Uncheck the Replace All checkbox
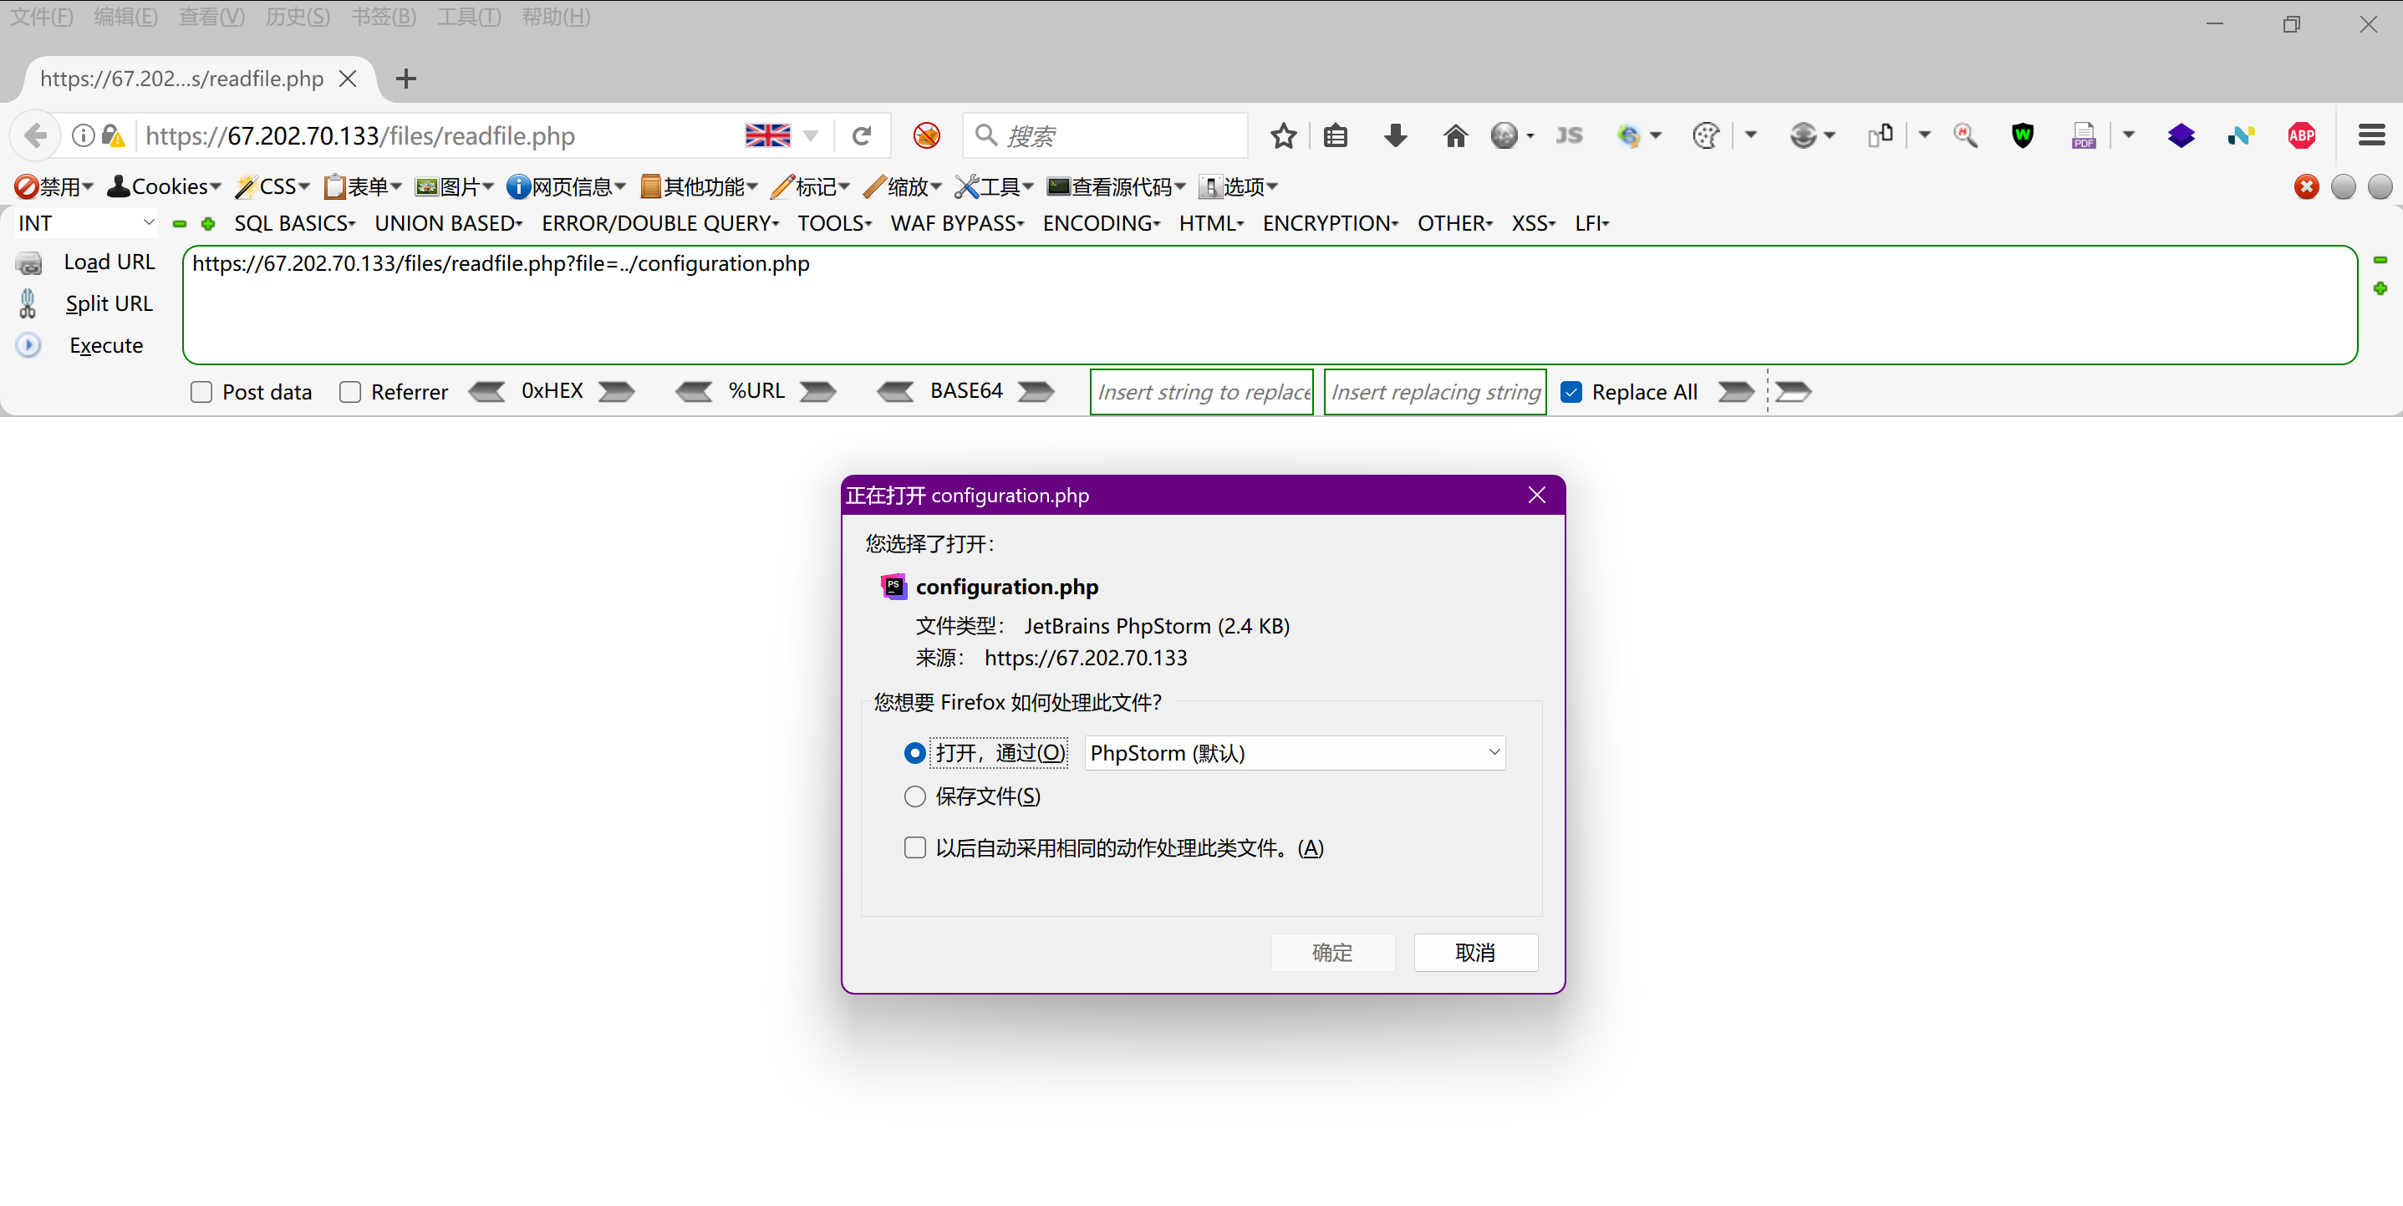This screenshot has height=1206, width=2403. 1572,392
